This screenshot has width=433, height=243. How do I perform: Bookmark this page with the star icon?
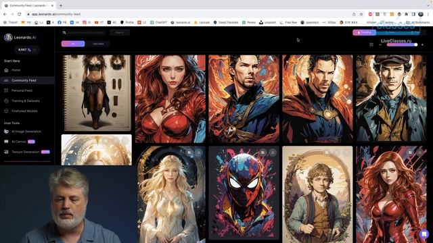[361, 14]
